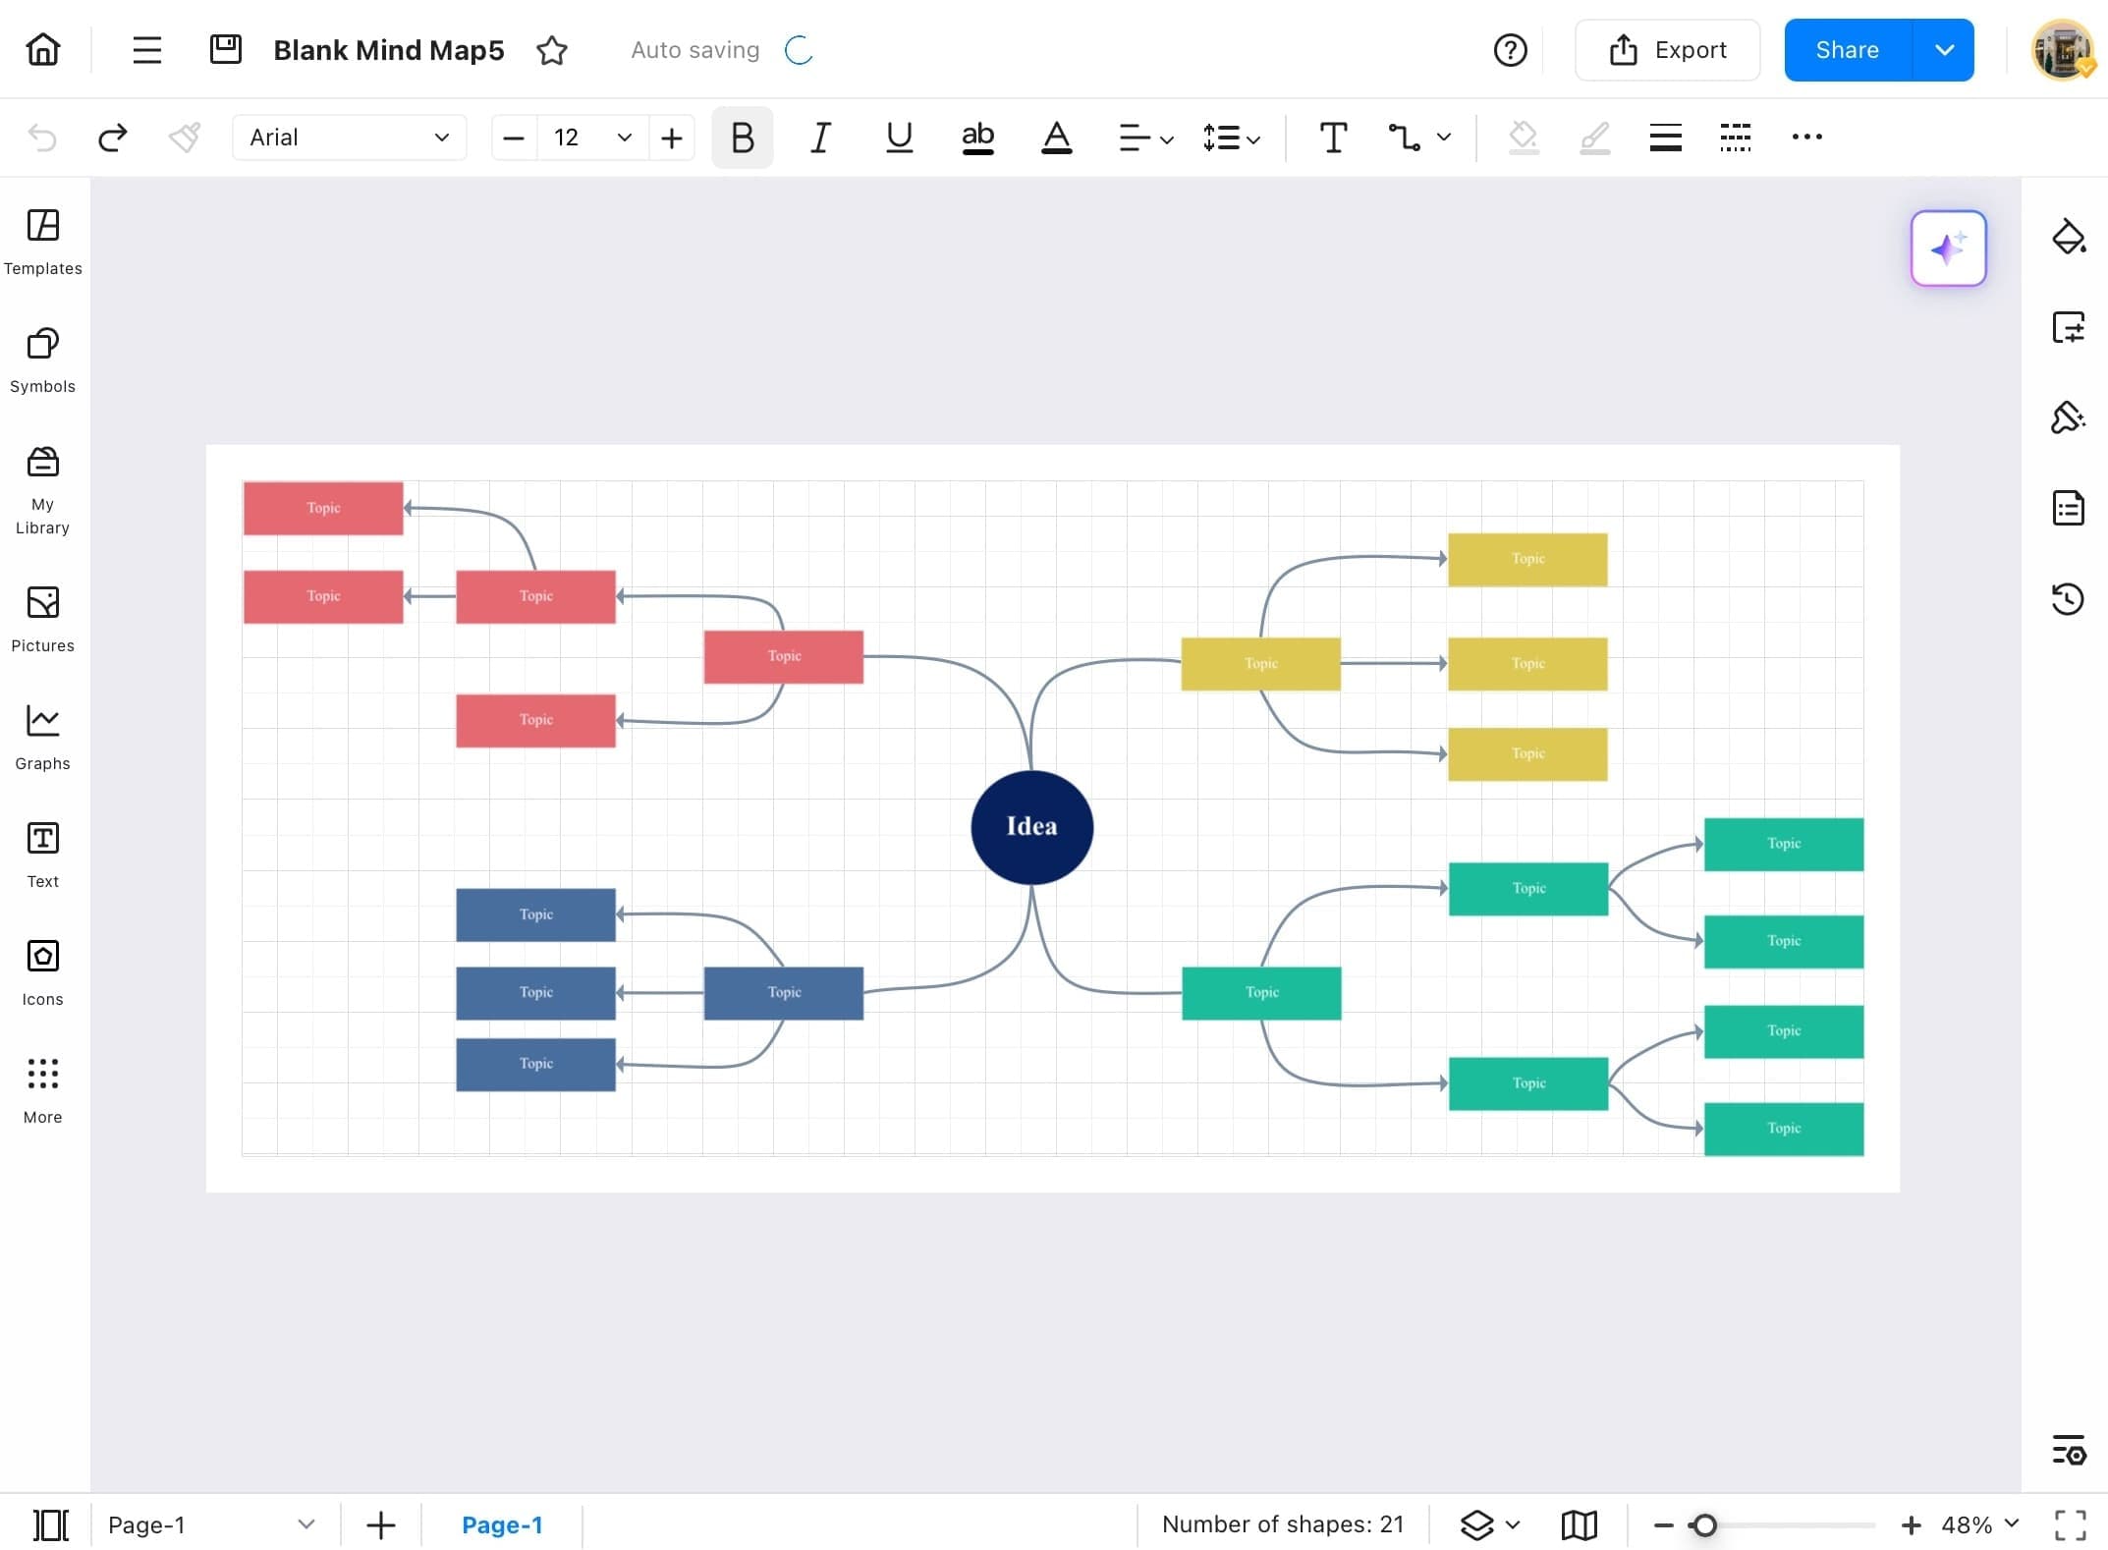Click the Export button
This screenshot has height=1550, width=2108.
1667,49
